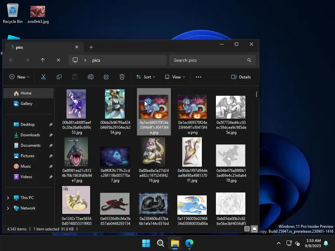Click the PC monitor icon in address bar
335x251 pixels.
(75, 60)
